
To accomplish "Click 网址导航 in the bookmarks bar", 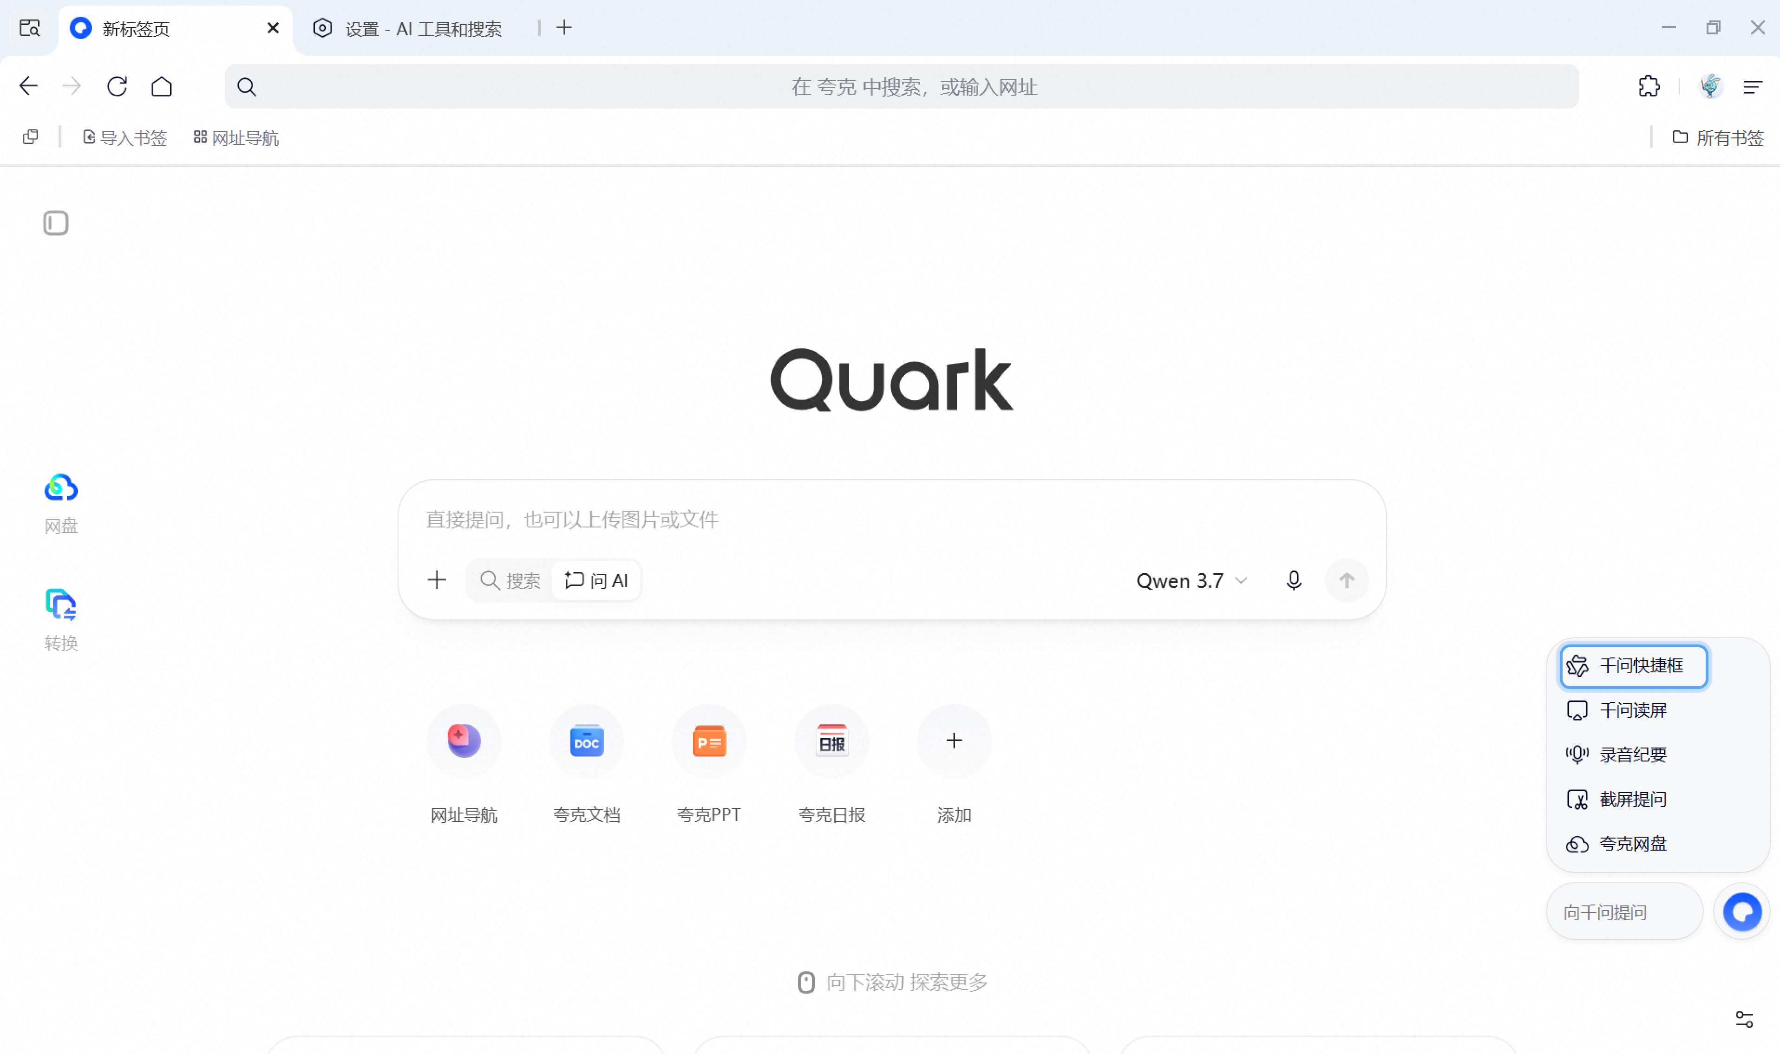I will [236, 138].
